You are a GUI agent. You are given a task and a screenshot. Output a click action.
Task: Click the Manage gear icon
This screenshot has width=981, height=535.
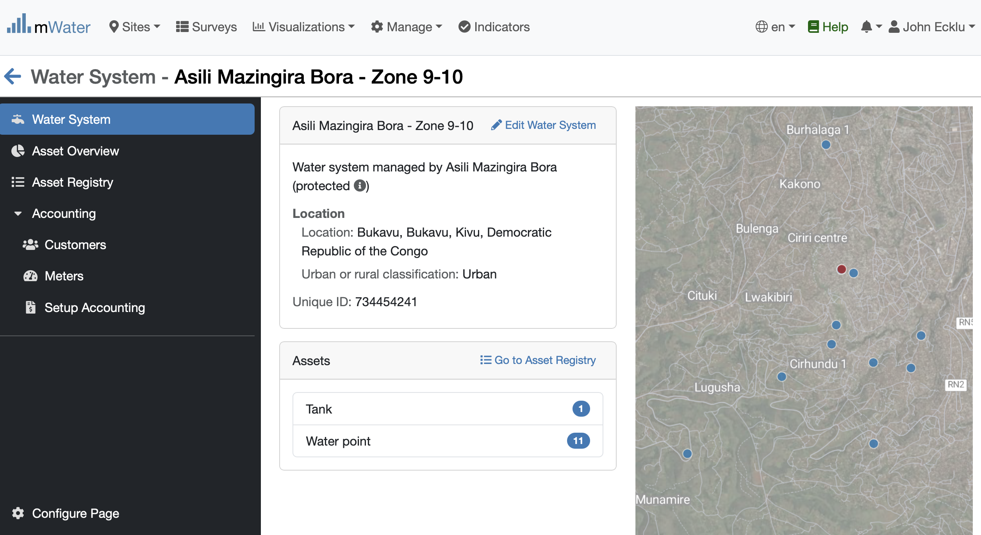pyautogui.click(x=377, y=27)
